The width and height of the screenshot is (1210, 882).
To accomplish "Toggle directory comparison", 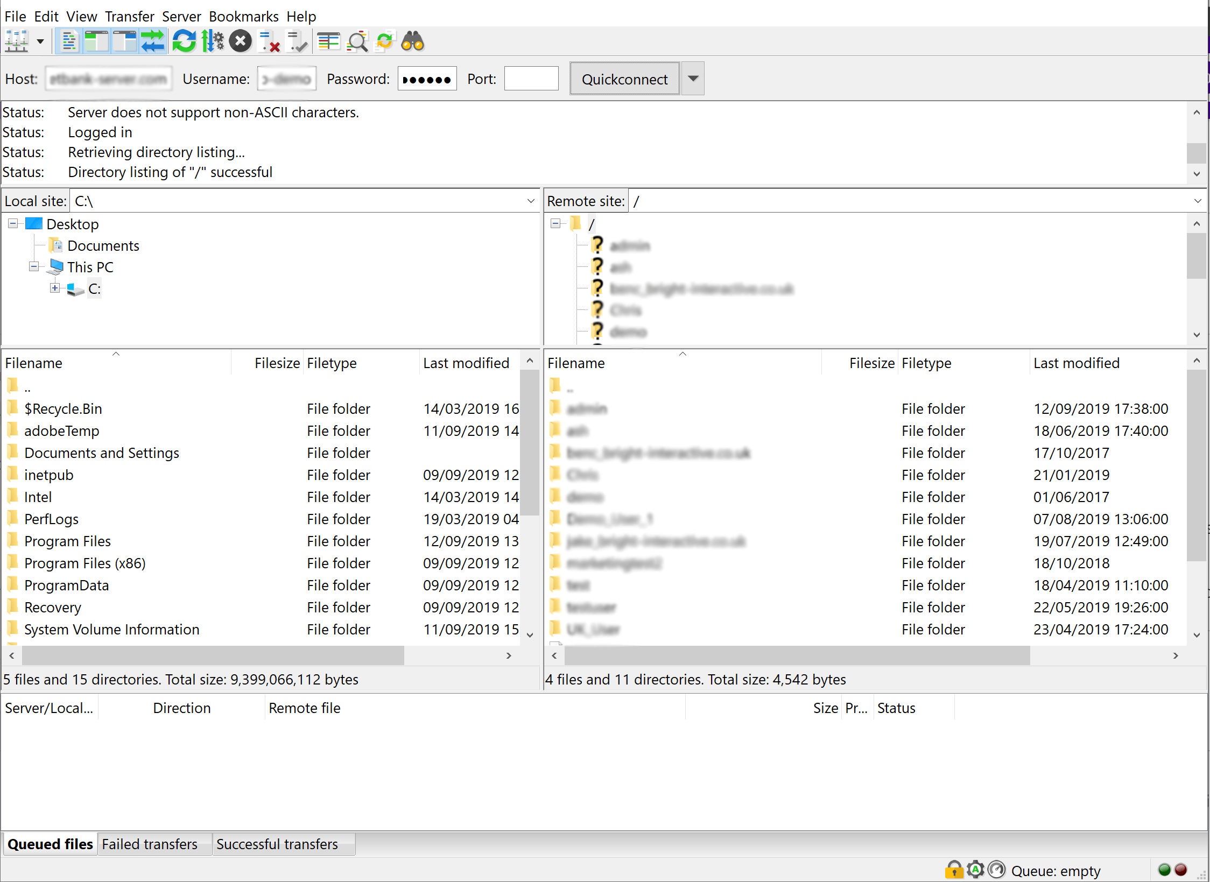I will [357, 41].
